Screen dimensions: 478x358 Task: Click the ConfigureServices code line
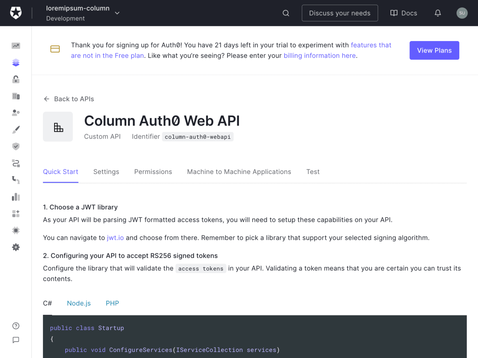click(172, 350)
